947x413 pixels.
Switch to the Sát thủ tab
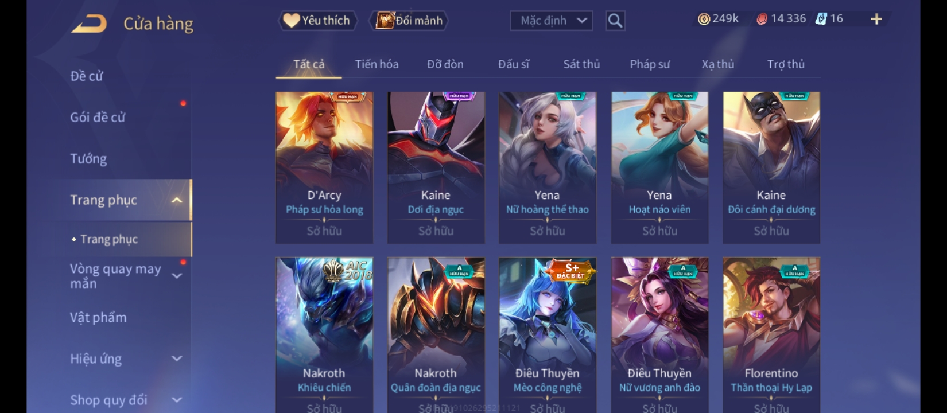point(581,64)
